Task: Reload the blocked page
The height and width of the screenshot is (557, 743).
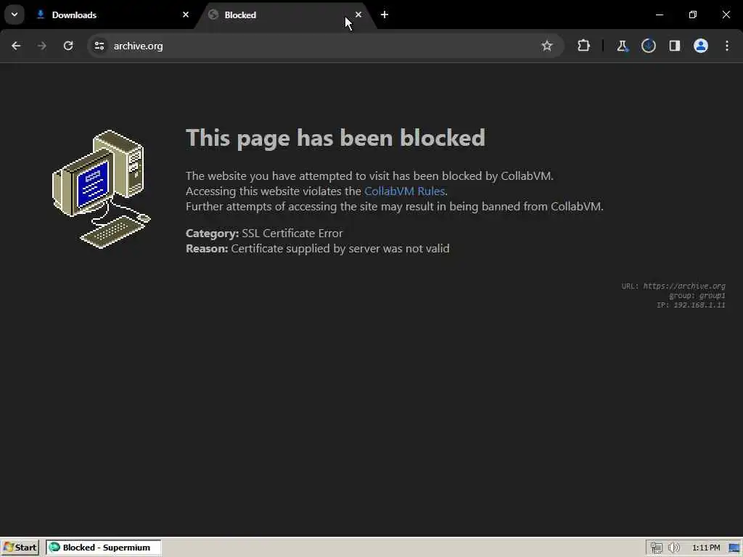Action: point(68,46)
